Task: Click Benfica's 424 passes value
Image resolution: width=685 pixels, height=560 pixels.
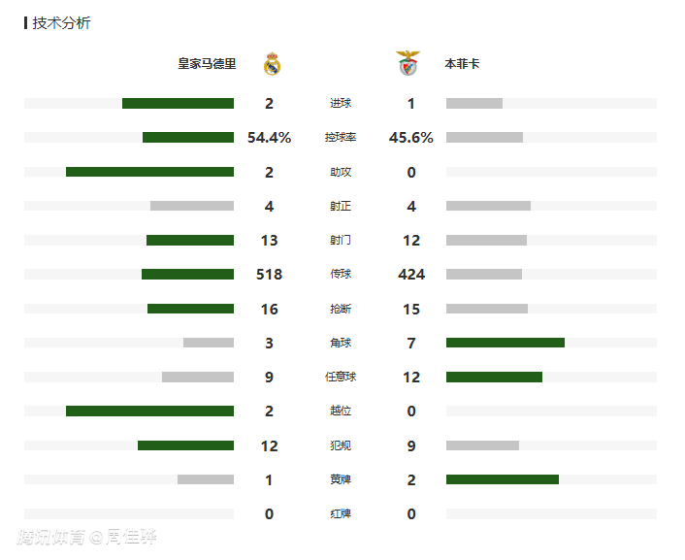Action: click(411, 275)
